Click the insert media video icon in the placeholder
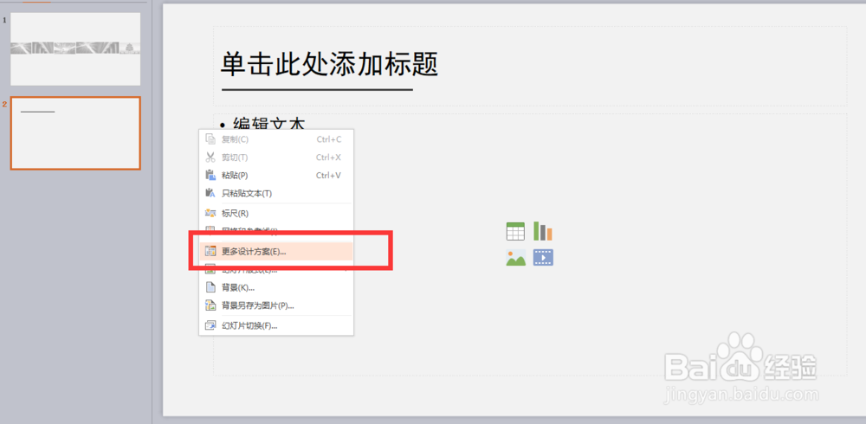 543,257
